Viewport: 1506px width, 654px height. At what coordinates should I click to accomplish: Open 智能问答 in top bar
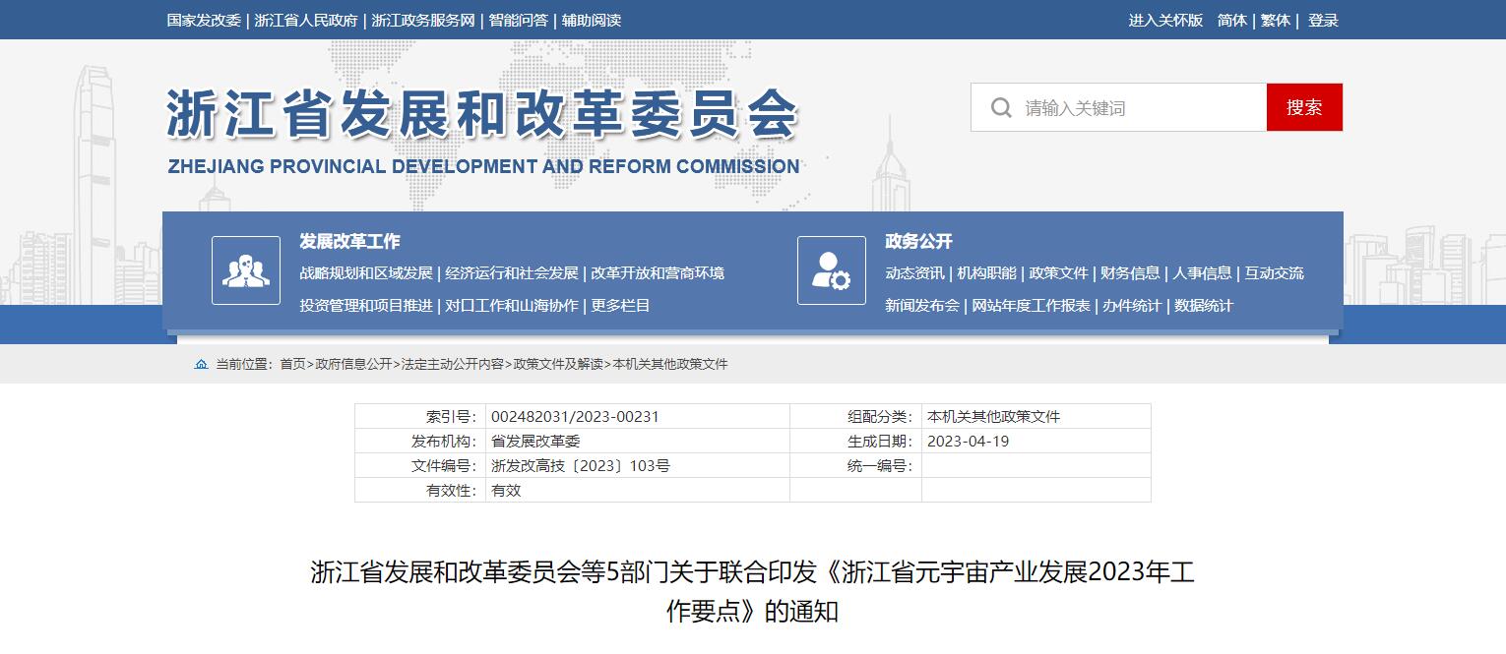tap(518, 21)
